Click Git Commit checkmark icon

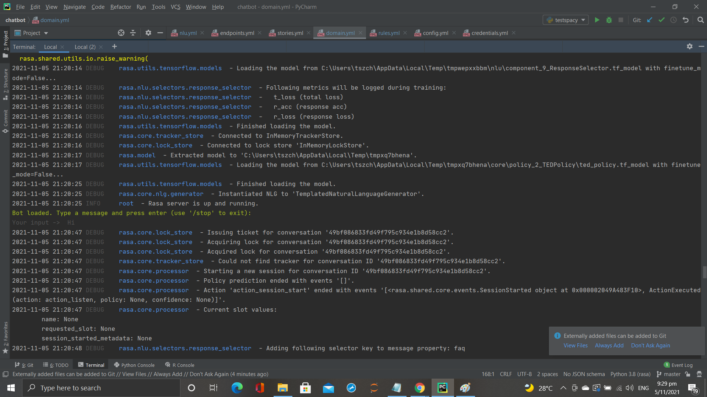(x=662, y=20)
